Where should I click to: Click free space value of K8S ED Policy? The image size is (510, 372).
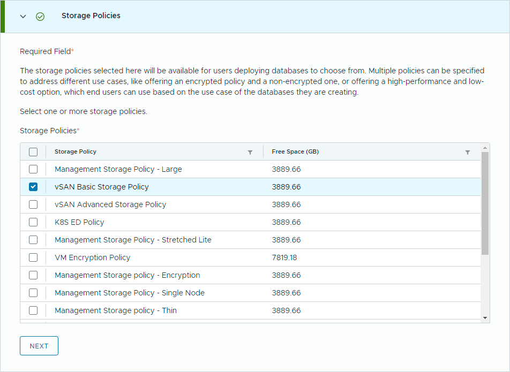pos(286,222)
